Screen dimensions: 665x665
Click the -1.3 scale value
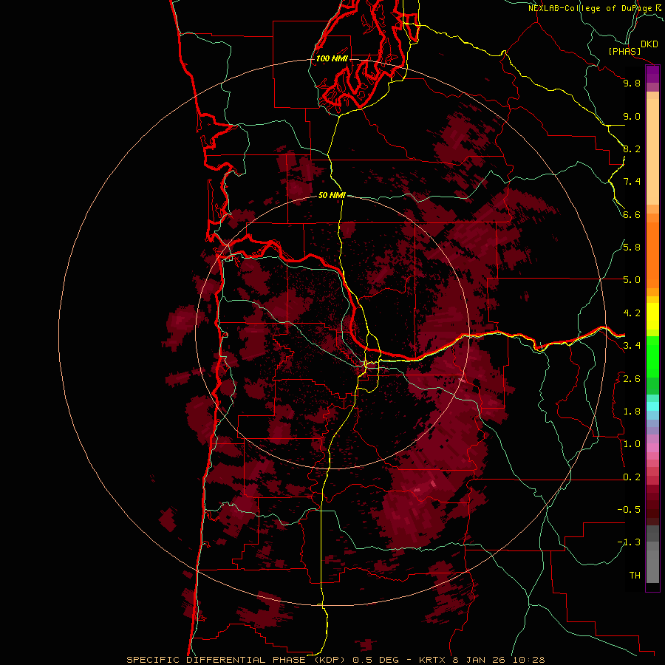click(629, 542)
